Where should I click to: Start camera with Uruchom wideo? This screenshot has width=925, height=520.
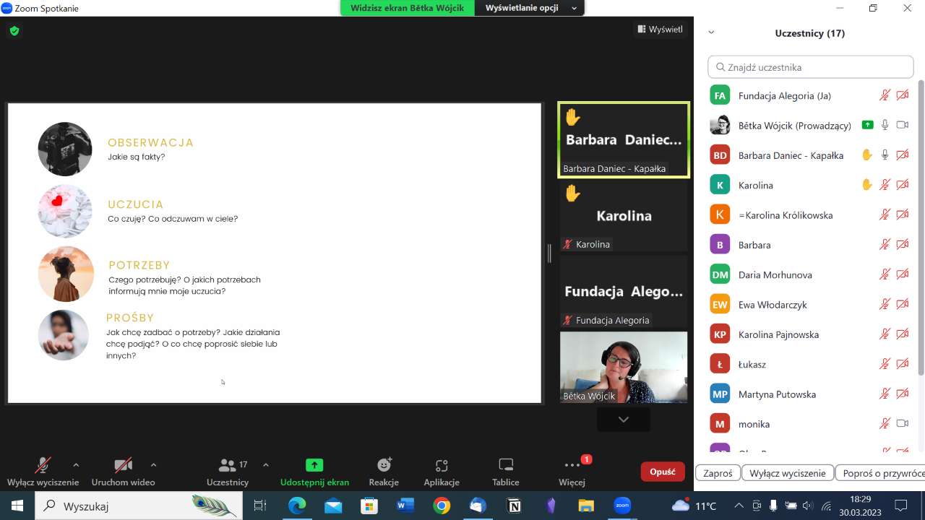click(123, 472)
